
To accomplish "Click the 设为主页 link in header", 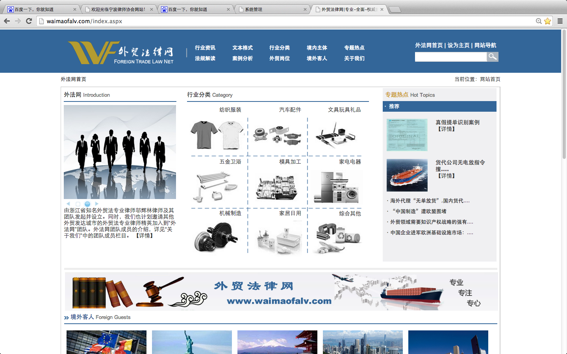I will pos(458,45).
